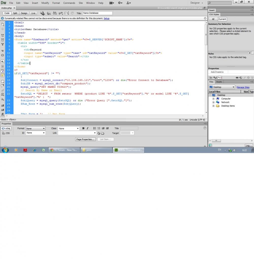The image size is (254, 259).
Task: Open the Commands menu
Action: (x=69, y=3)
